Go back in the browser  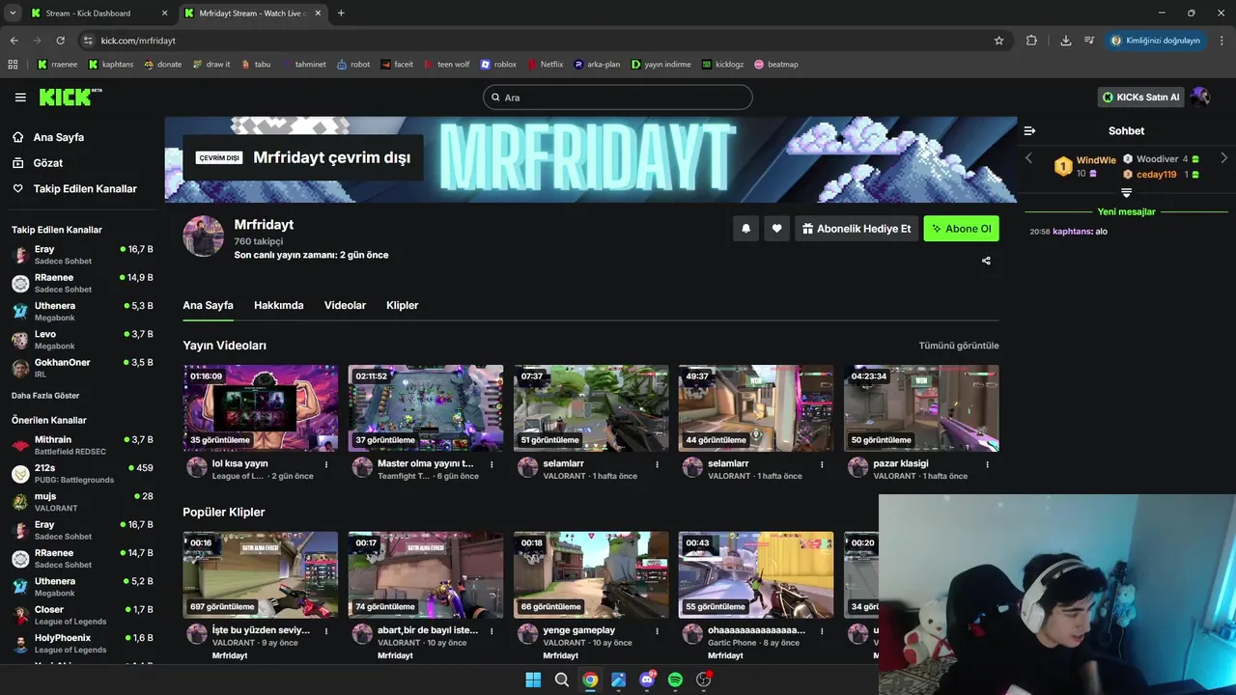pyautogui.click(x=14, y=41)
